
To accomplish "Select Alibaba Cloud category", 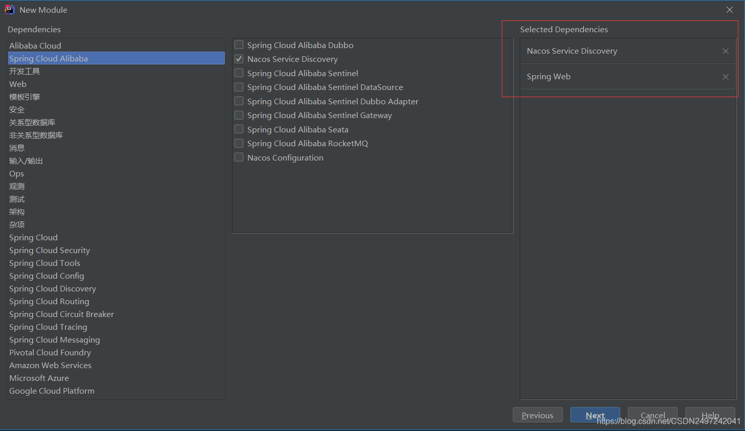I will pyautogui.click(x=117, y=46).
